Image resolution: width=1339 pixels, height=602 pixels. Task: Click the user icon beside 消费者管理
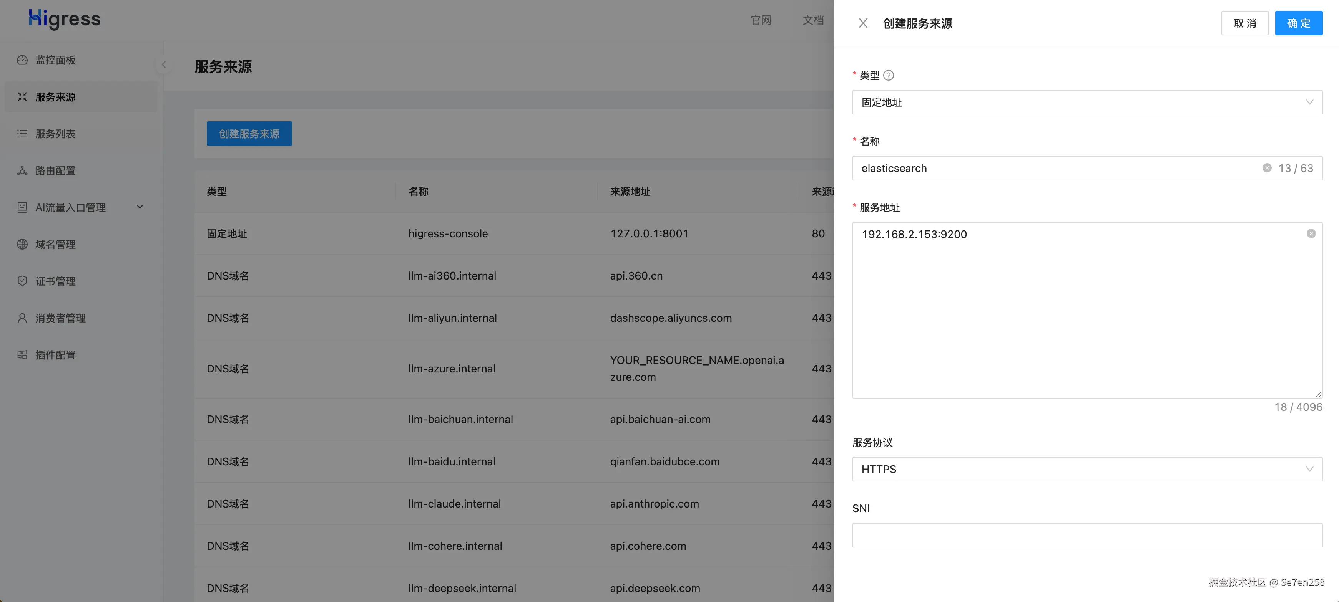(x=22, y=318)
